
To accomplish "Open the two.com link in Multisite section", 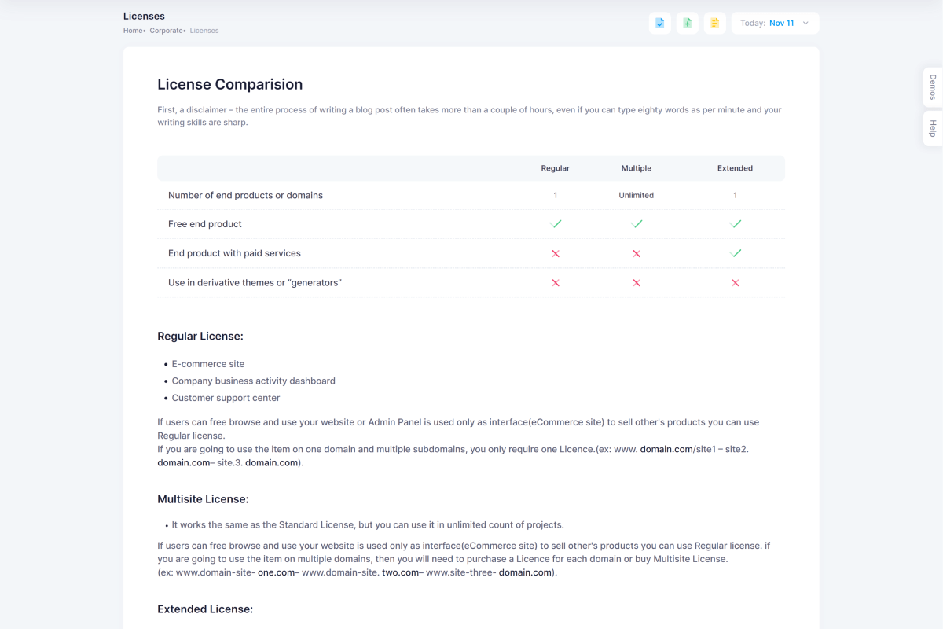I will point(400,572).
